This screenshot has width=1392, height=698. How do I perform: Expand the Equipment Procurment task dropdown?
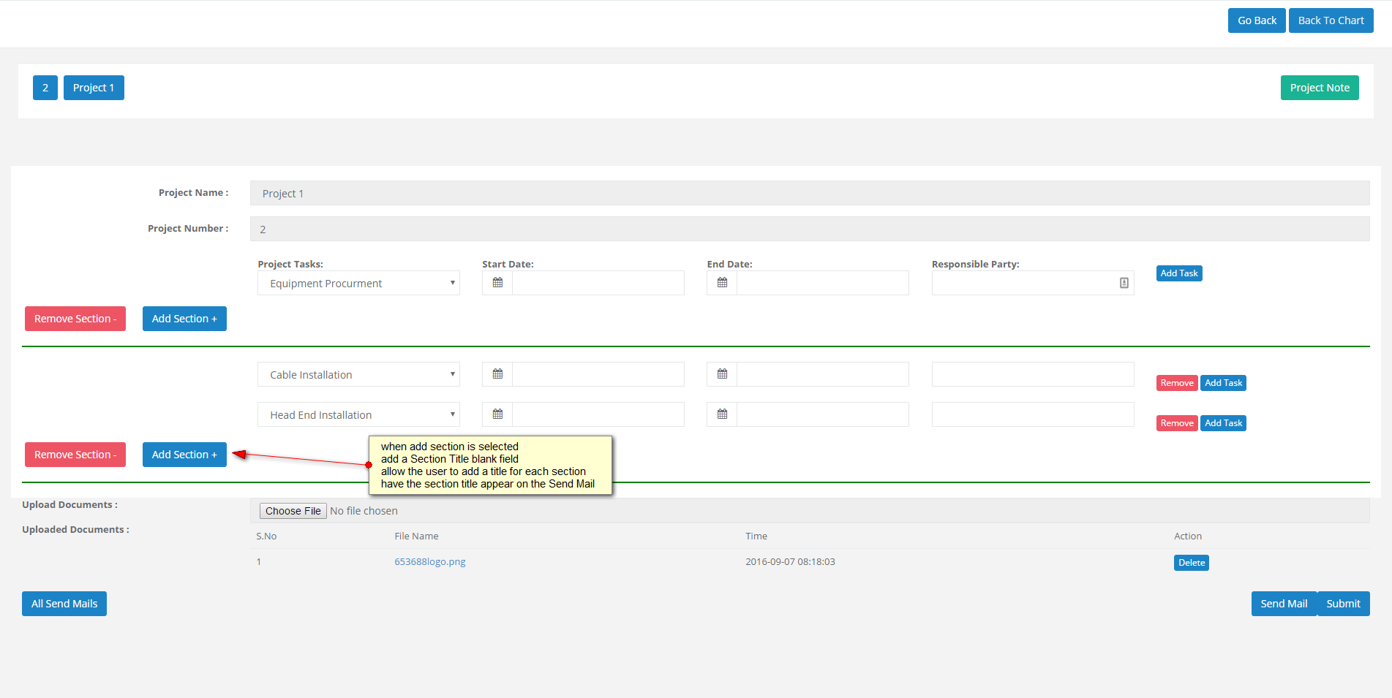click(x=358, y=283)
